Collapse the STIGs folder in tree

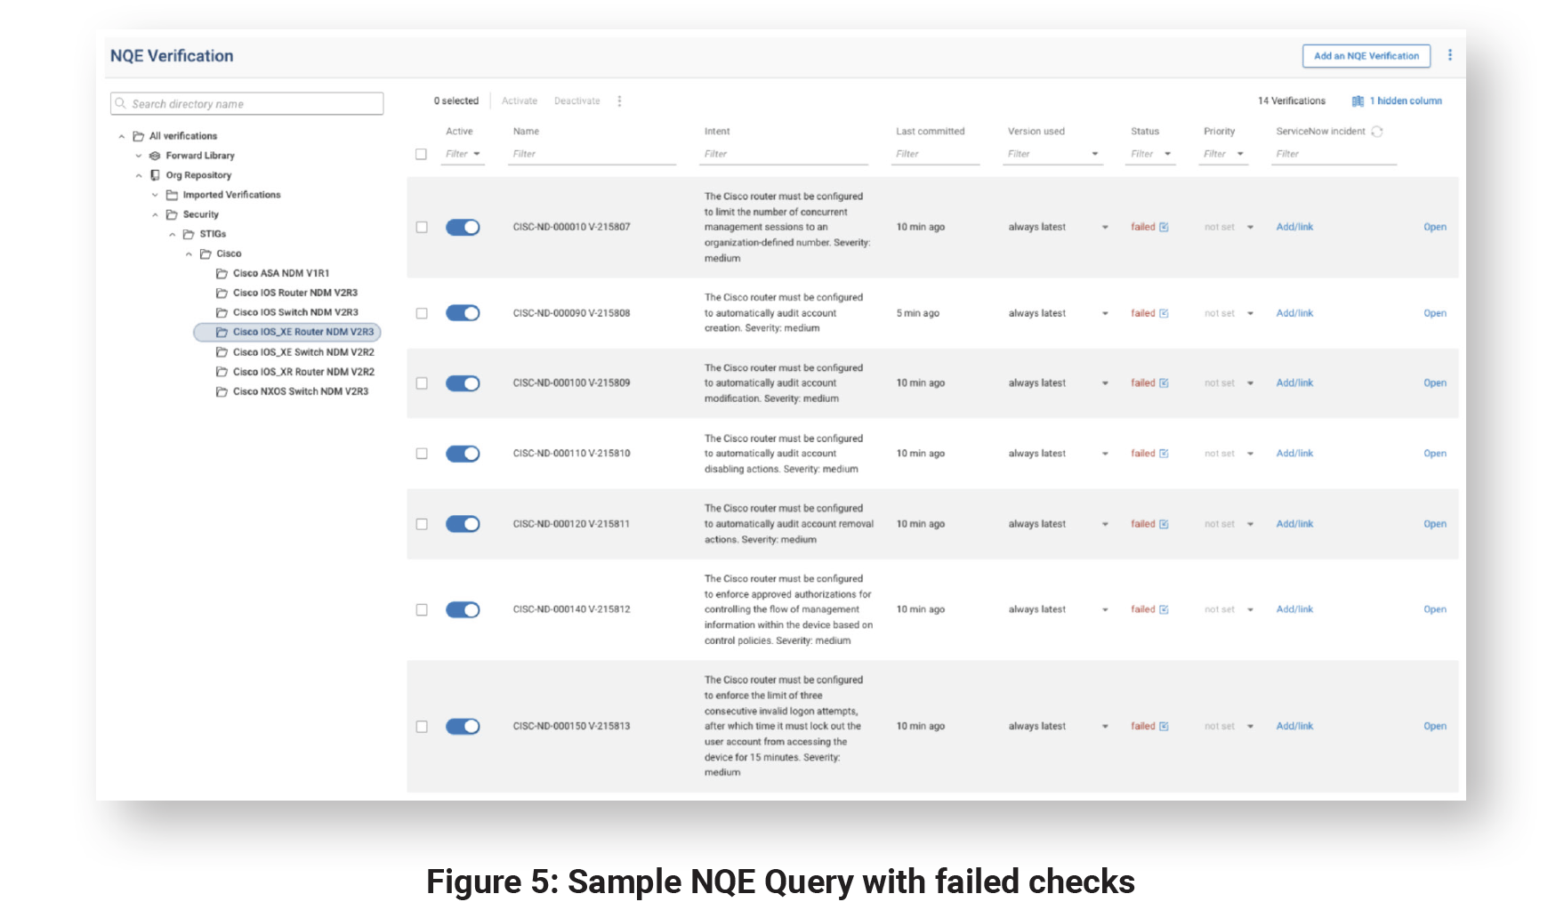(x=173, y=235)
